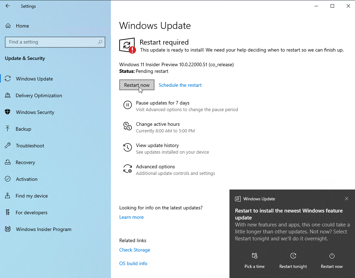The height and width of the screenshot is (278, 355).
Task: Click the For developers tools icon
Action: [x=8, y=213]
